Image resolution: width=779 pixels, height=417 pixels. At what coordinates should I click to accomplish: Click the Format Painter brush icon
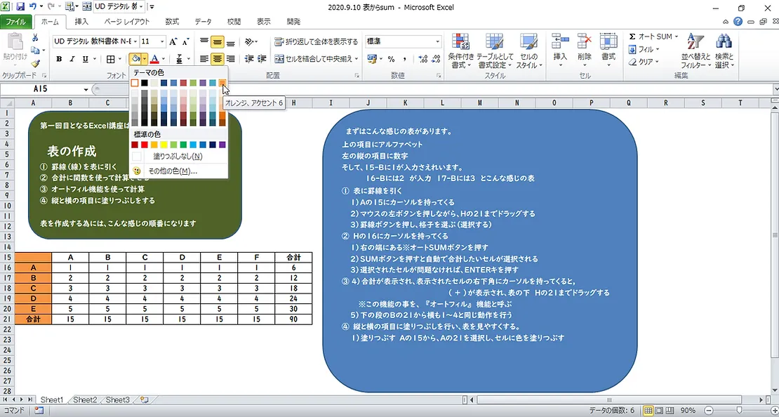(x=35, y=63)
